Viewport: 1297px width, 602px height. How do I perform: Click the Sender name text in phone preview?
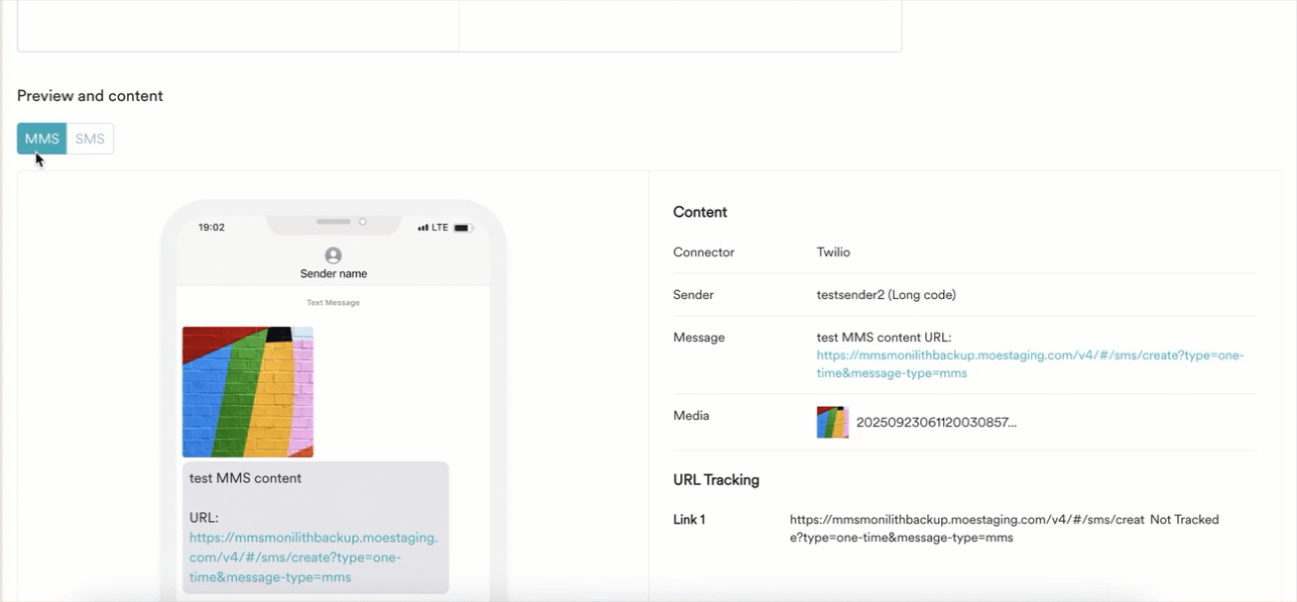click(x=333, y=274)
